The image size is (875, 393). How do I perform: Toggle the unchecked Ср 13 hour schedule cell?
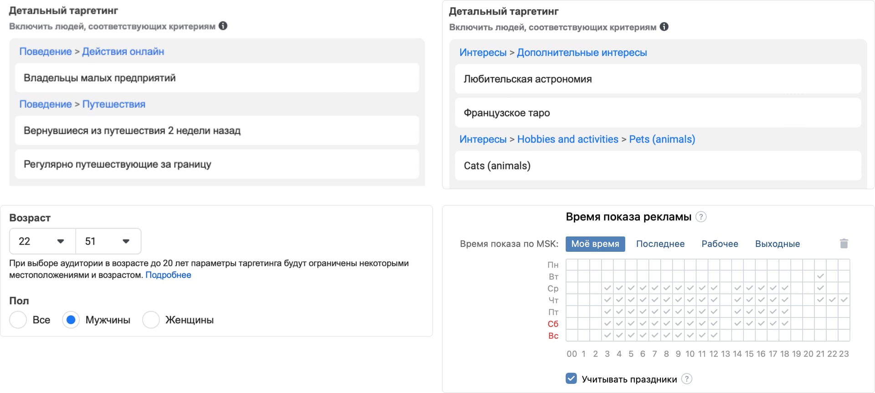(x=726, y=288)
